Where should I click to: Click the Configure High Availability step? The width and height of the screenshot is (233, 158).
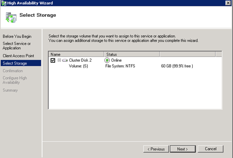(15, 80)
